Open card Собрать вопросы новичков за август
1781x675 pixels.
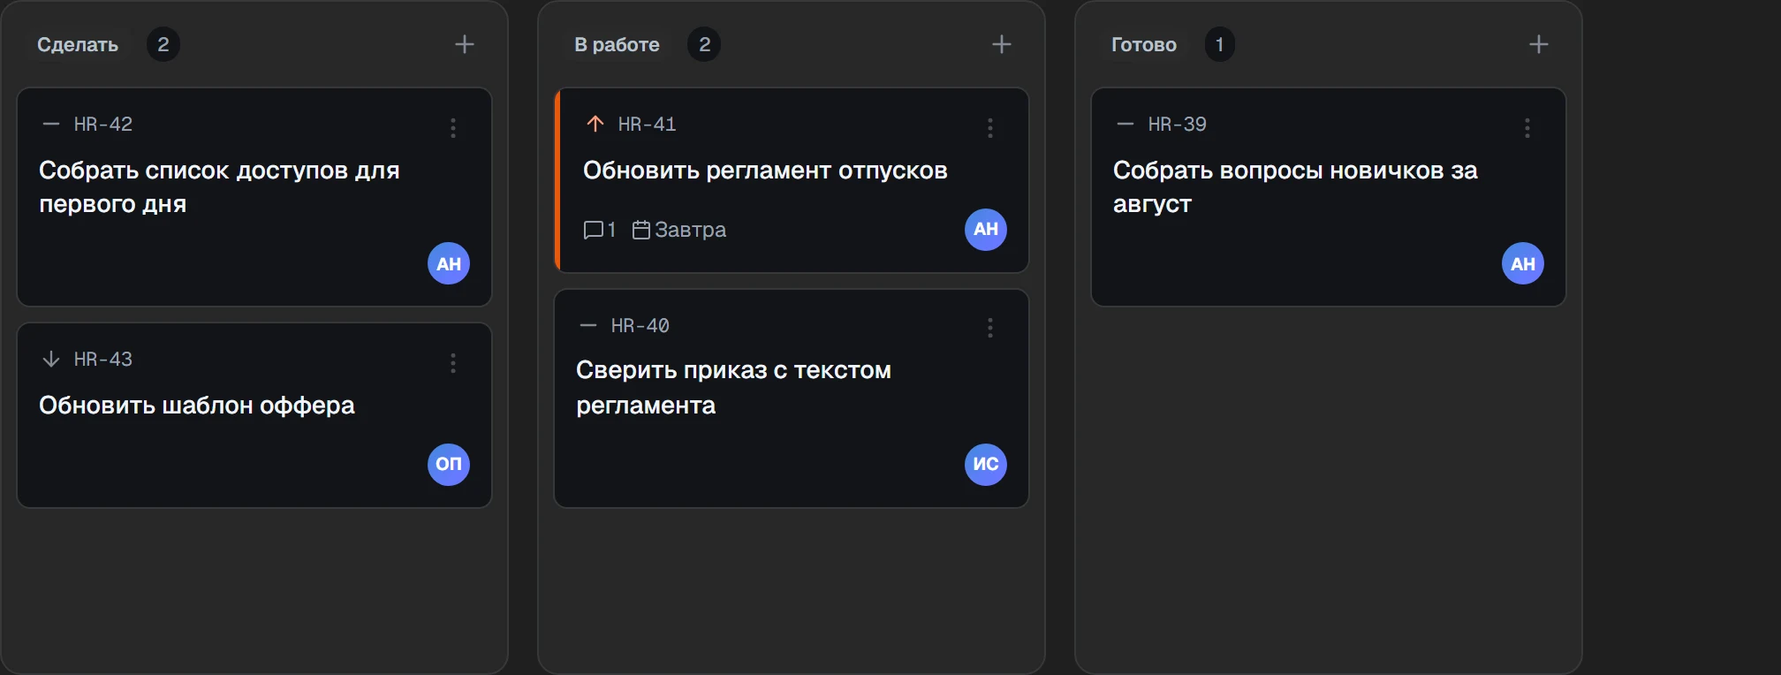[1329, 197]
